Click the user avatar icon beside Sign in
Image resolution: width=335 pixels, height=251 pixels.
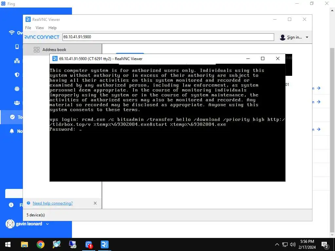[x=282, y=37]
